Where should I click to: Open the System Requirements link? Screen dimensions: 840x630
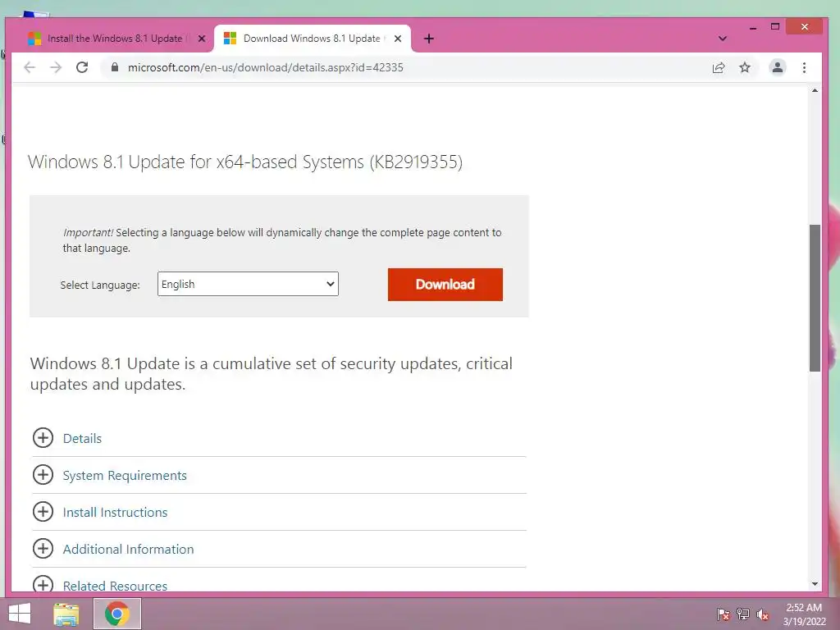click(125, 476)
